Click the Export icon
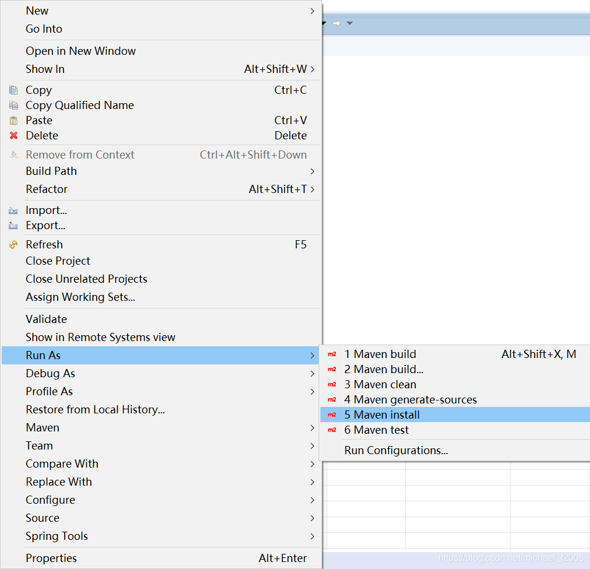This screenshot has height=569, width=590. coord(13,225)
